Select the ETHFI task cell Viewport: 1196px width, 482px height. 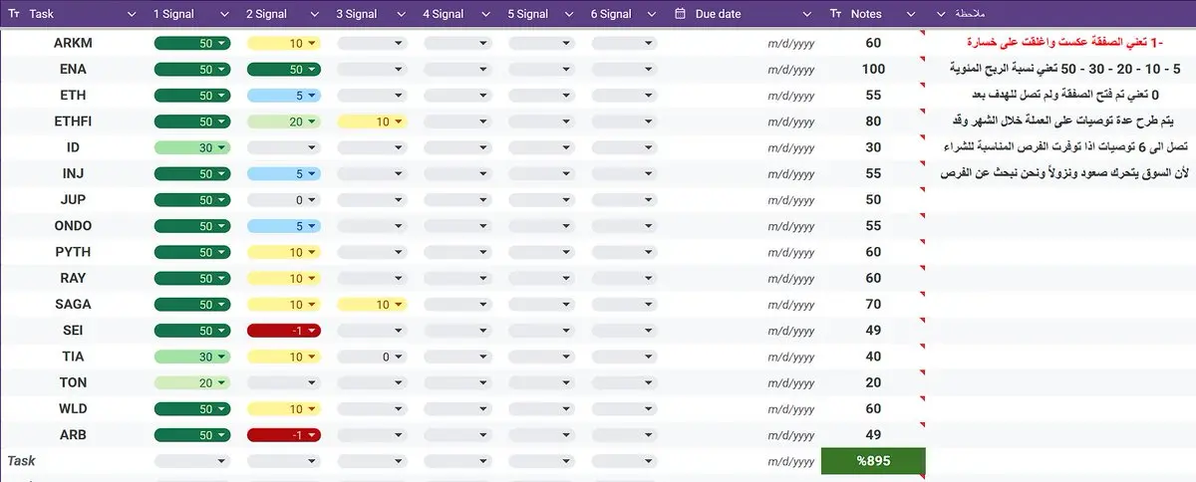pos(73,121)
